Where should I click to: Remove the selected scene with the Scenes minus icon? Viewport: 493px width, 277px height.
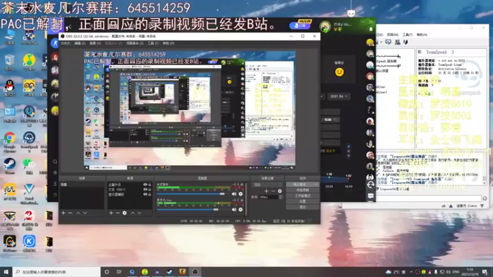(x=70, y=213)
